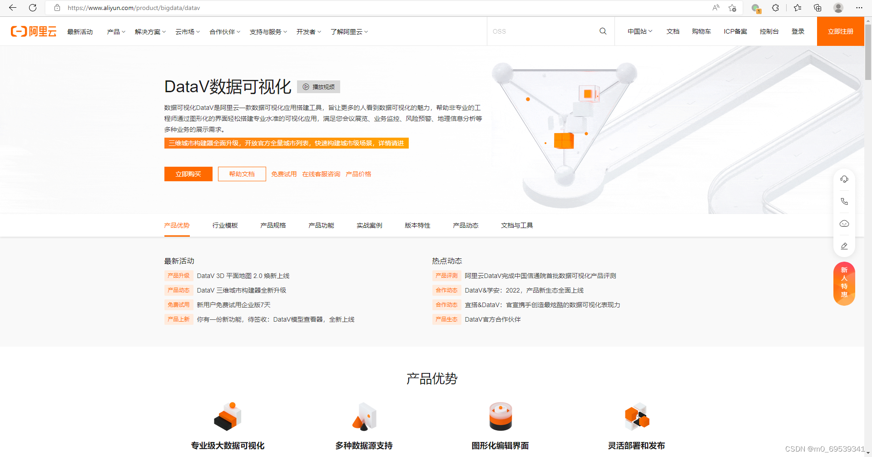Open the 购物车 link
The height and width of the screenshot is (457, 872).
pyautogui.click(x=701, y=31)
